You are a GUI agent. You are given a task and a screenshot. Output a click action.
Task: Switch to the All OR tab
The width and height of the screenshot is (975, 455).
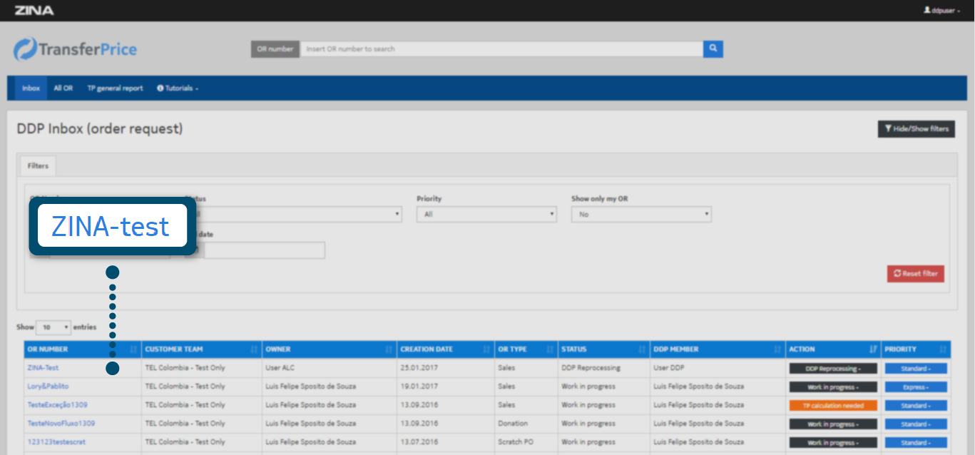click(x=63, y=88)
